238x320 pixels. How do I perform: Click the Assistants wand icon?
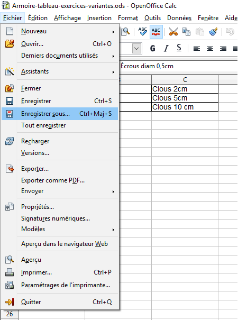pyautogui.click(x=10, y=71)
